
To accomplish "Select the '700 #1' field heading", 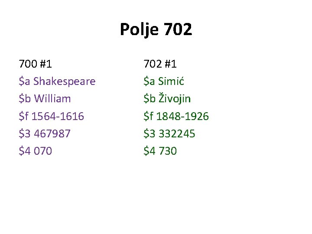I will pos(36,64).
